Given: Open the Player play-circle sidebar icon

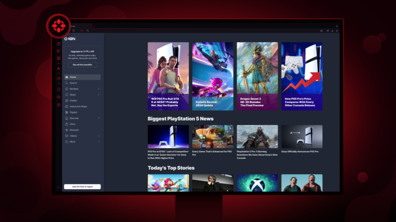Looking at the screenshot, I should 59,79.
